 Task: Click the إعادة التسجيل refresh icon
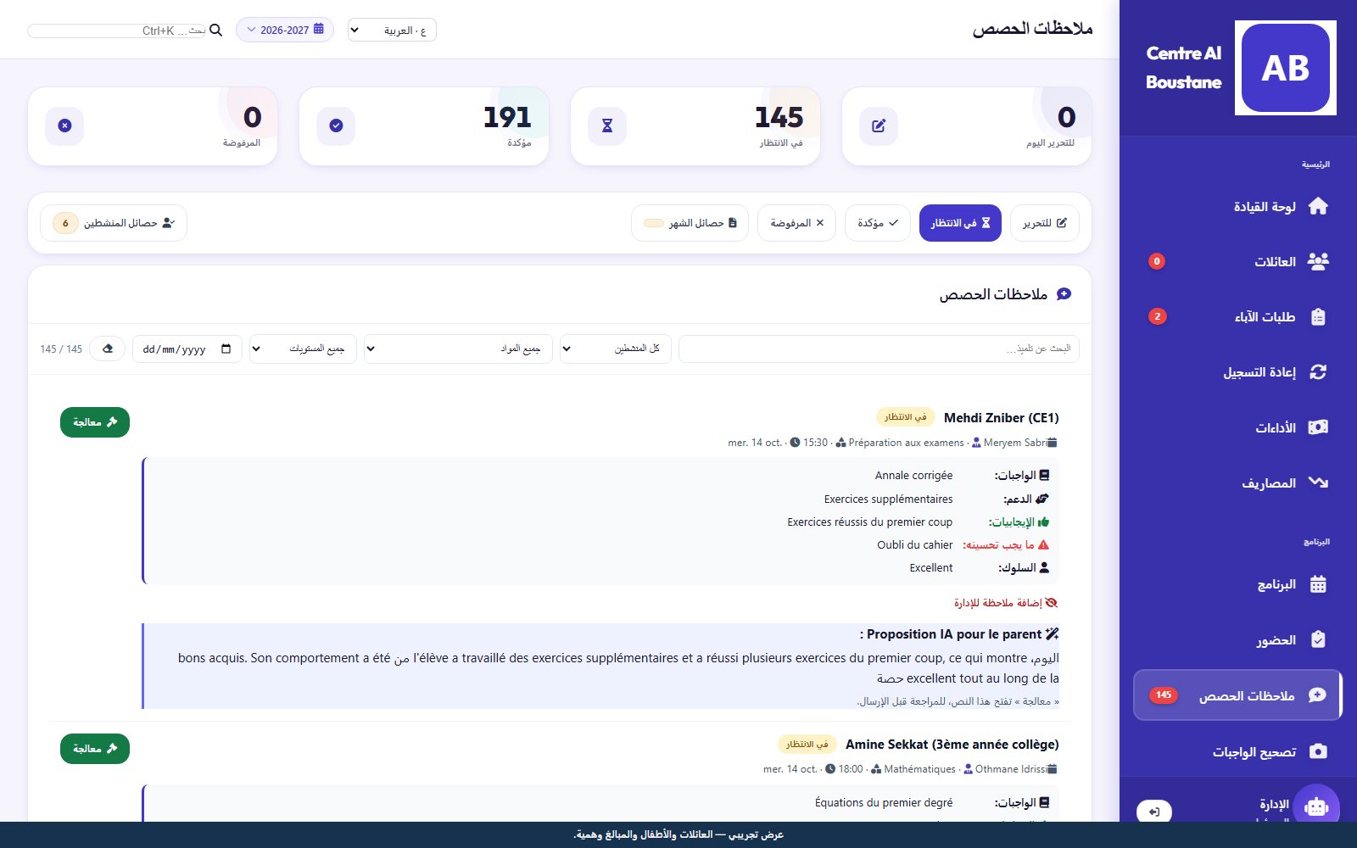1318,372
